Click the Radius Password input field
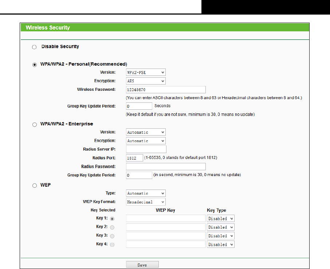This screenshot has width=330, height=269. pyautogui.click(x=166, y=167)
